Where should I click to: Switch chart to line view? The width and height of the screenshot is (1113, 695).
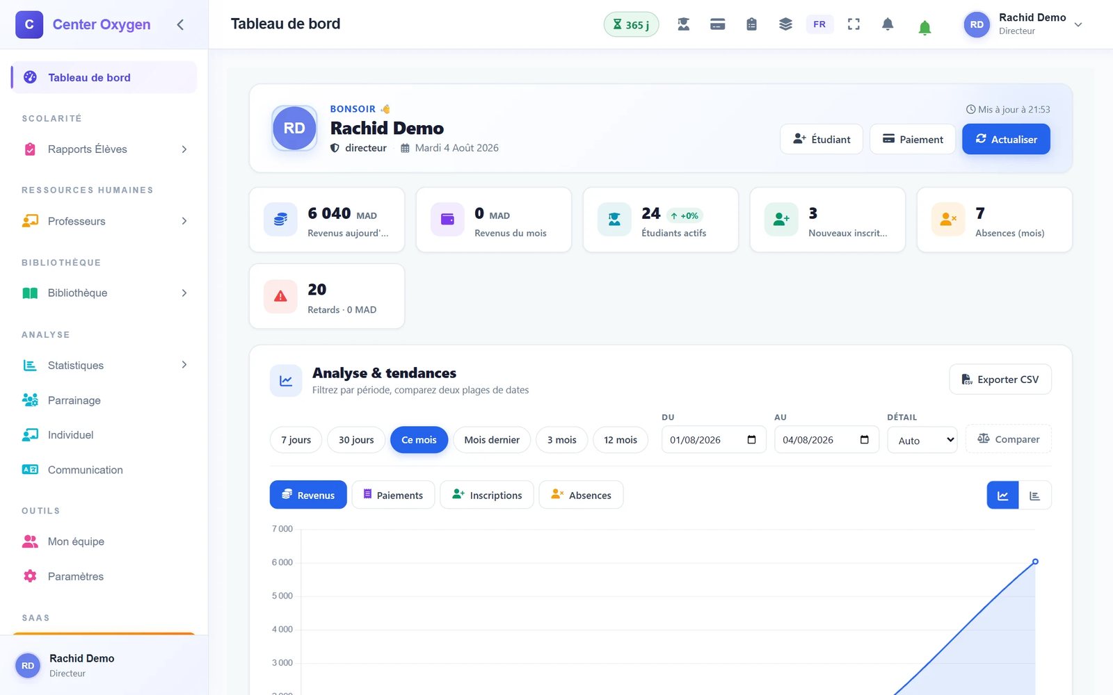[x=1003, y=496]
